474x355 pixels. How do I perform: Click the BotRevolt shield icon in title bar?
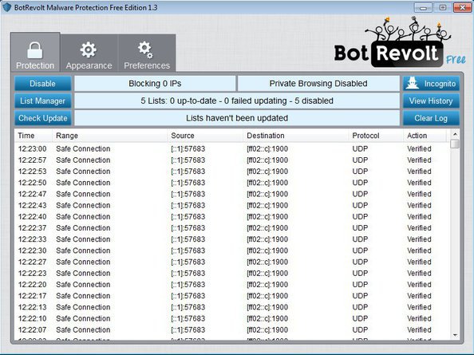(6, 7)
